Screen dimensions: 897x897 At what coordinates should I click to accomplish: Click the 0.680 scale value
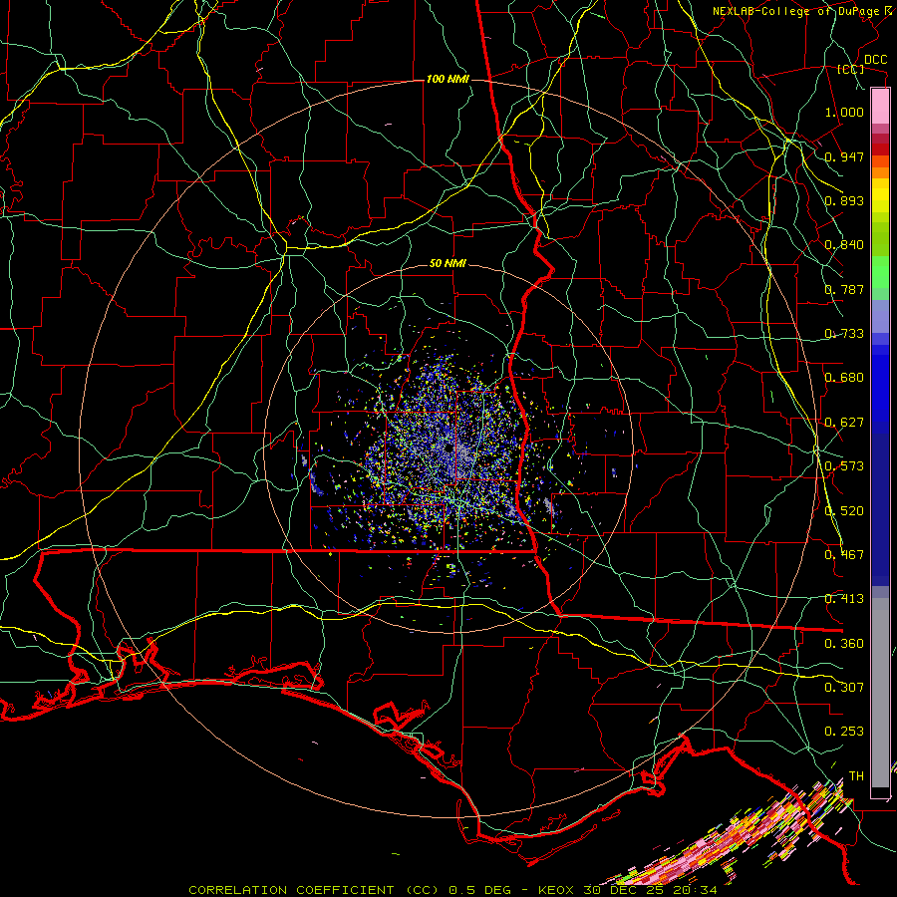pyautogui.click(x=844, y=377)
